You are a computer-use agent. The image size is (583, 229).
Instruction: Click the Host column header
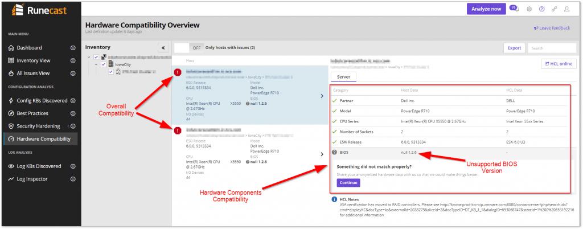[x=190, y=60]
